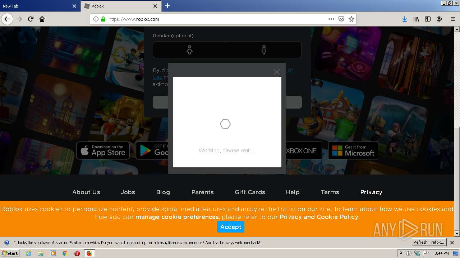Select the female gender icon
This screenshot has width=460, height=258.
(190, 50)
